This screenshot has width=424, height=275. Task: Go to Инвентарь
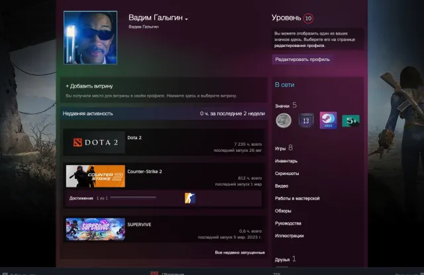[286, 161]
